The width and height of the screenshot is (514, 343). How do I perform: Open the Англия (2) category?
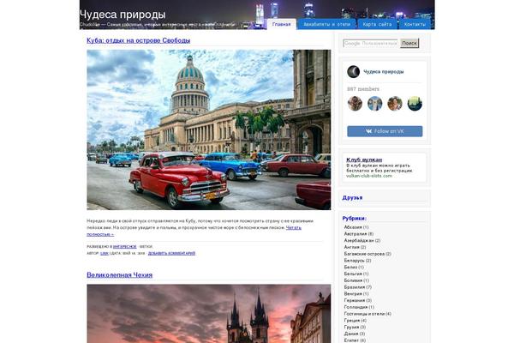pyautogui.click(x=355, y=247)
